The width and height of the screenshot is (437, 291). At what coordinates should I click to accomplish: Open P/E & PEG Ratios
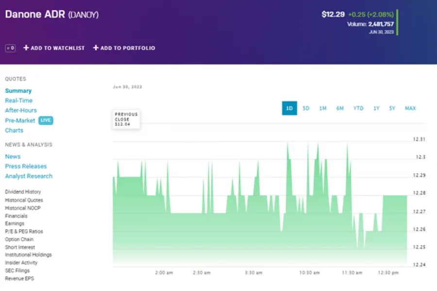(x=24, y=231)
